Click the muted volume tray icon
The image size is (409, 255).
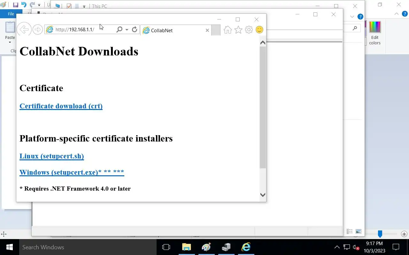356,247
